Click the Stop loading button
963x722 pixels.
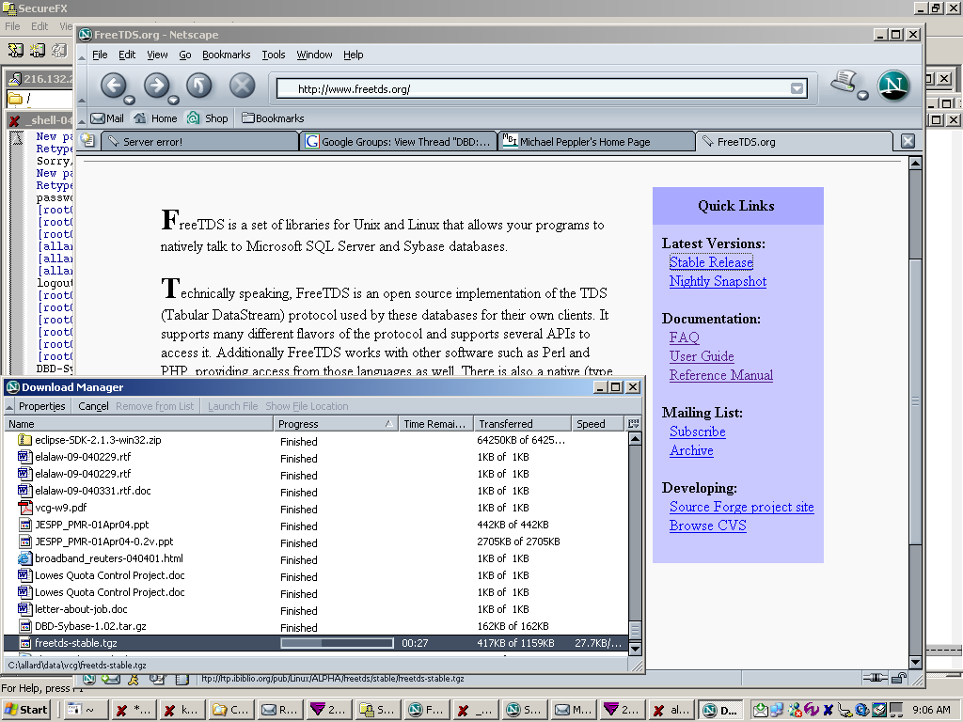click(242, 86)
